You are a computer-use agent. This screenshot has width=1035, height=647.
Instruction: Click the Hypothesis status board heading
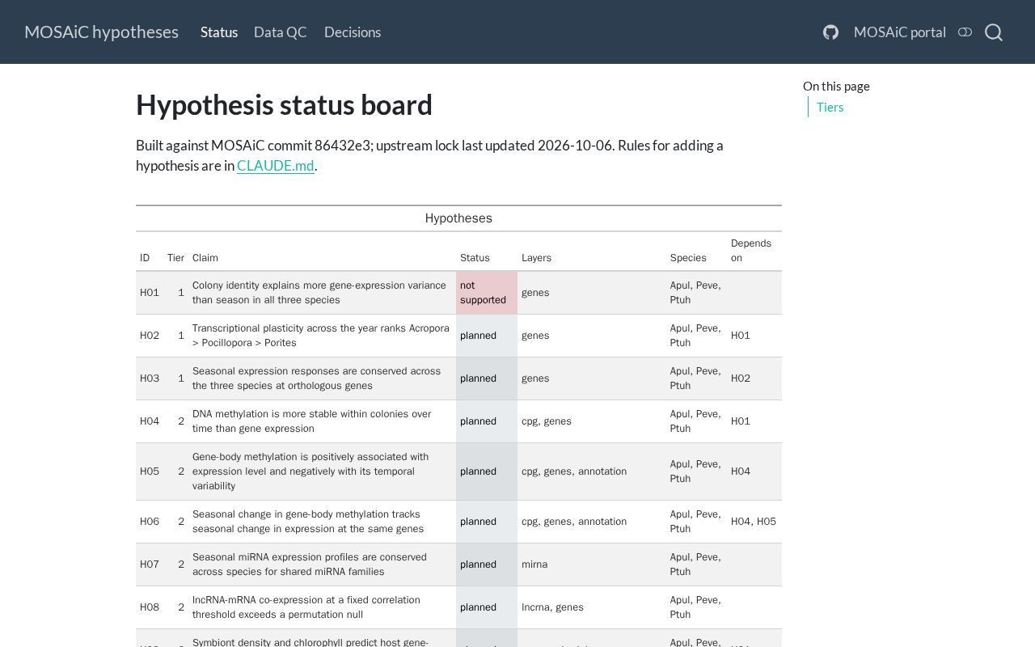284,105
